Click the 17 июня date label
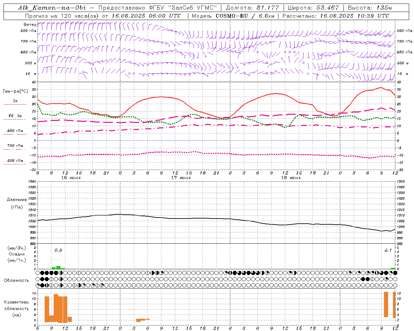This screenshot has height=331, width=414. coord(181,178)
